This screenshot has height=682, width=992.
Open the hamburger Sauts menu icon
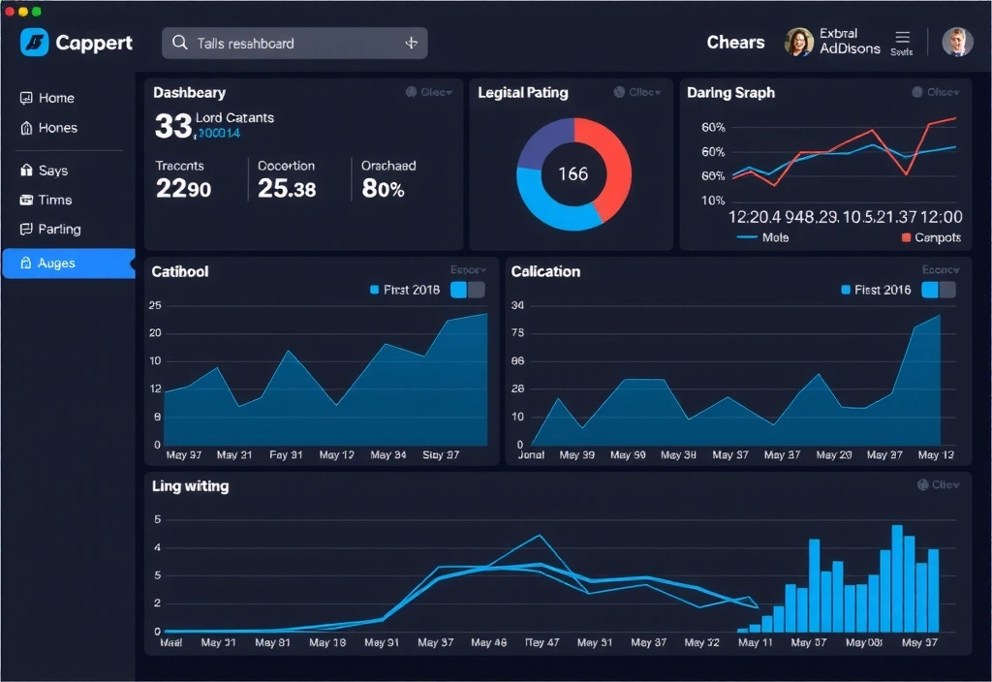tap(902, 39)
